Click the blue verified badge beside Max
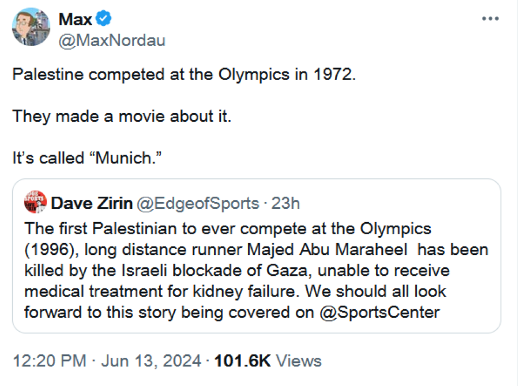 [103, 19]
